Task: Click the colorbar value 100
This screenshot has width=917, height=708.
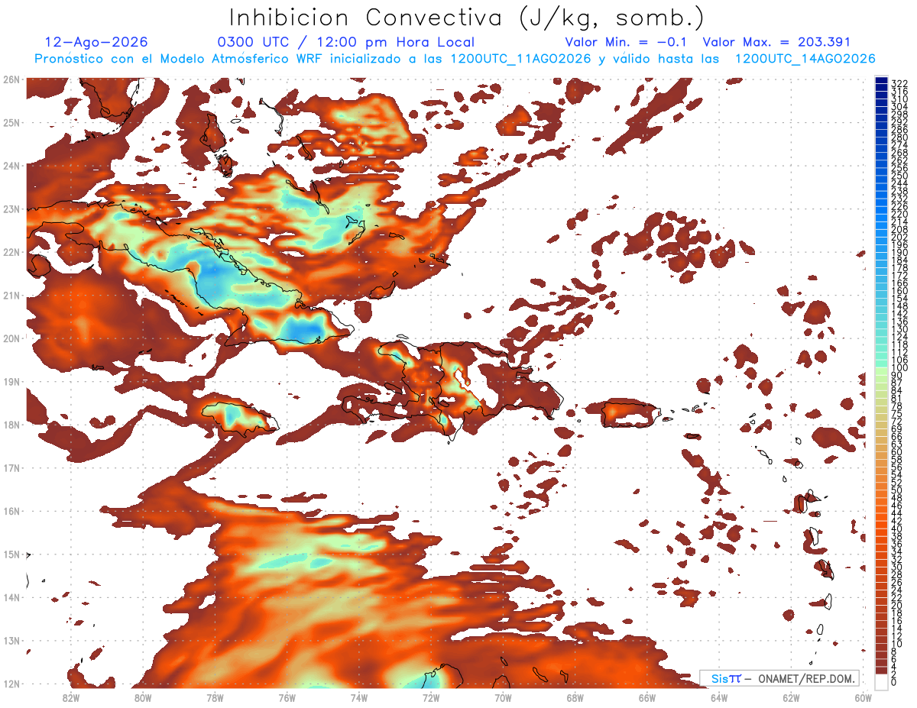Action: (899, 368)
